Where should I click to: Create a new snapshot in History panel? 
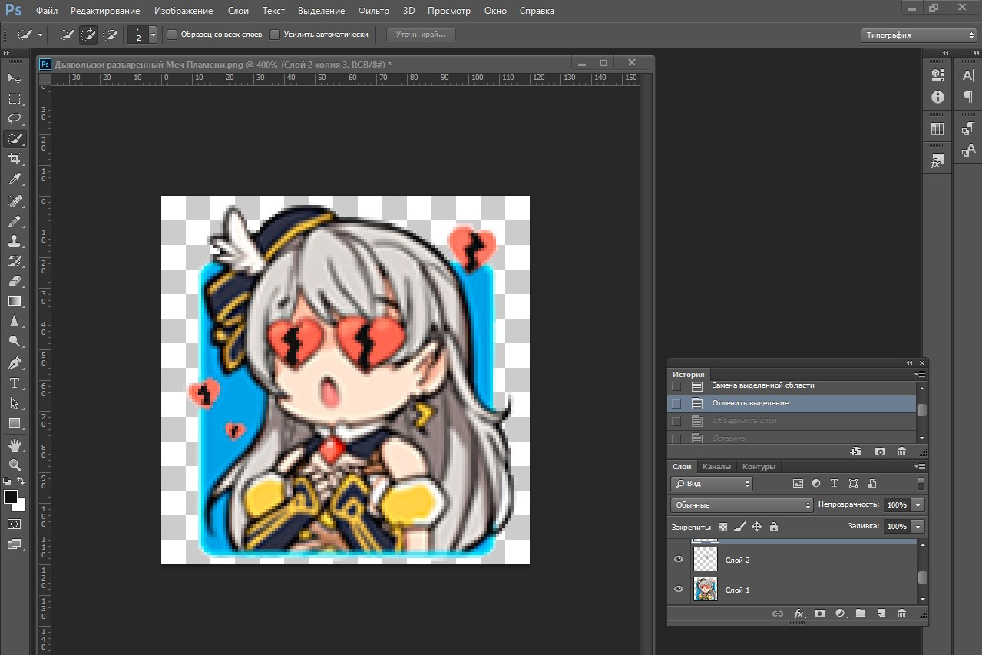click(x=880, y=452)
